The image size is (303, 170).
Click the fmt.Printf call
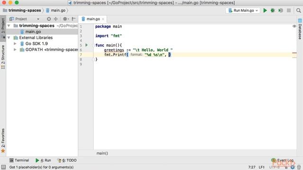[x=115, y=55]
